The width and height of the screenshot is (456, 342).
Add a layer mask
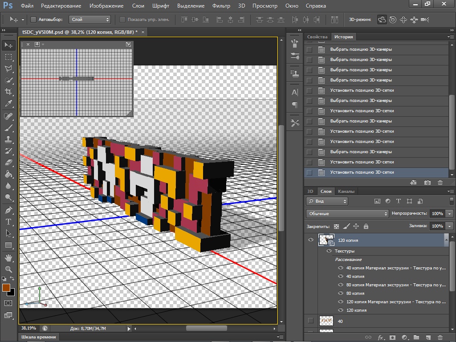[x=392, y=338]
